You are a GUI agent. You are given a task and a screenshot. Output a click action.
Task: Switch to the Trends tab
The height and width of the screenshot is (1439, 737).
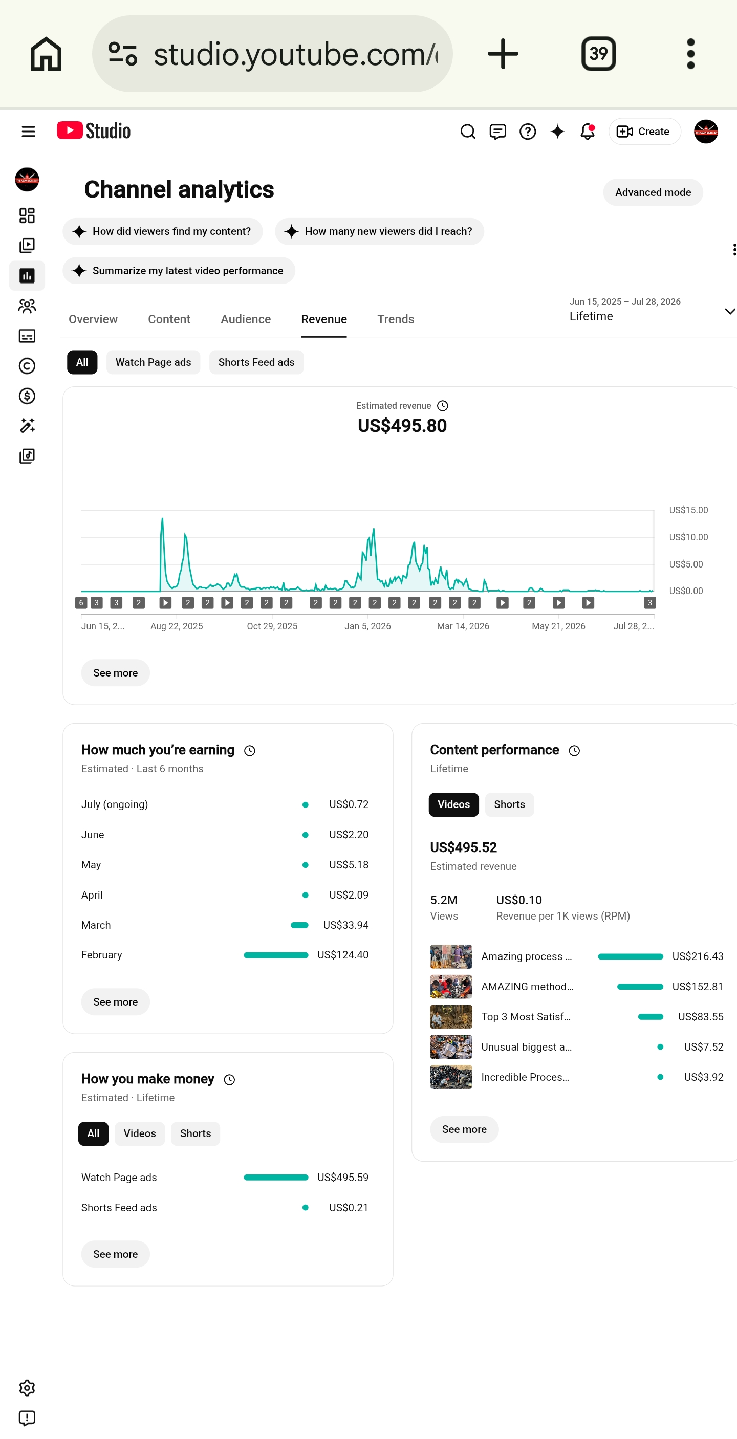pos(396,319)
